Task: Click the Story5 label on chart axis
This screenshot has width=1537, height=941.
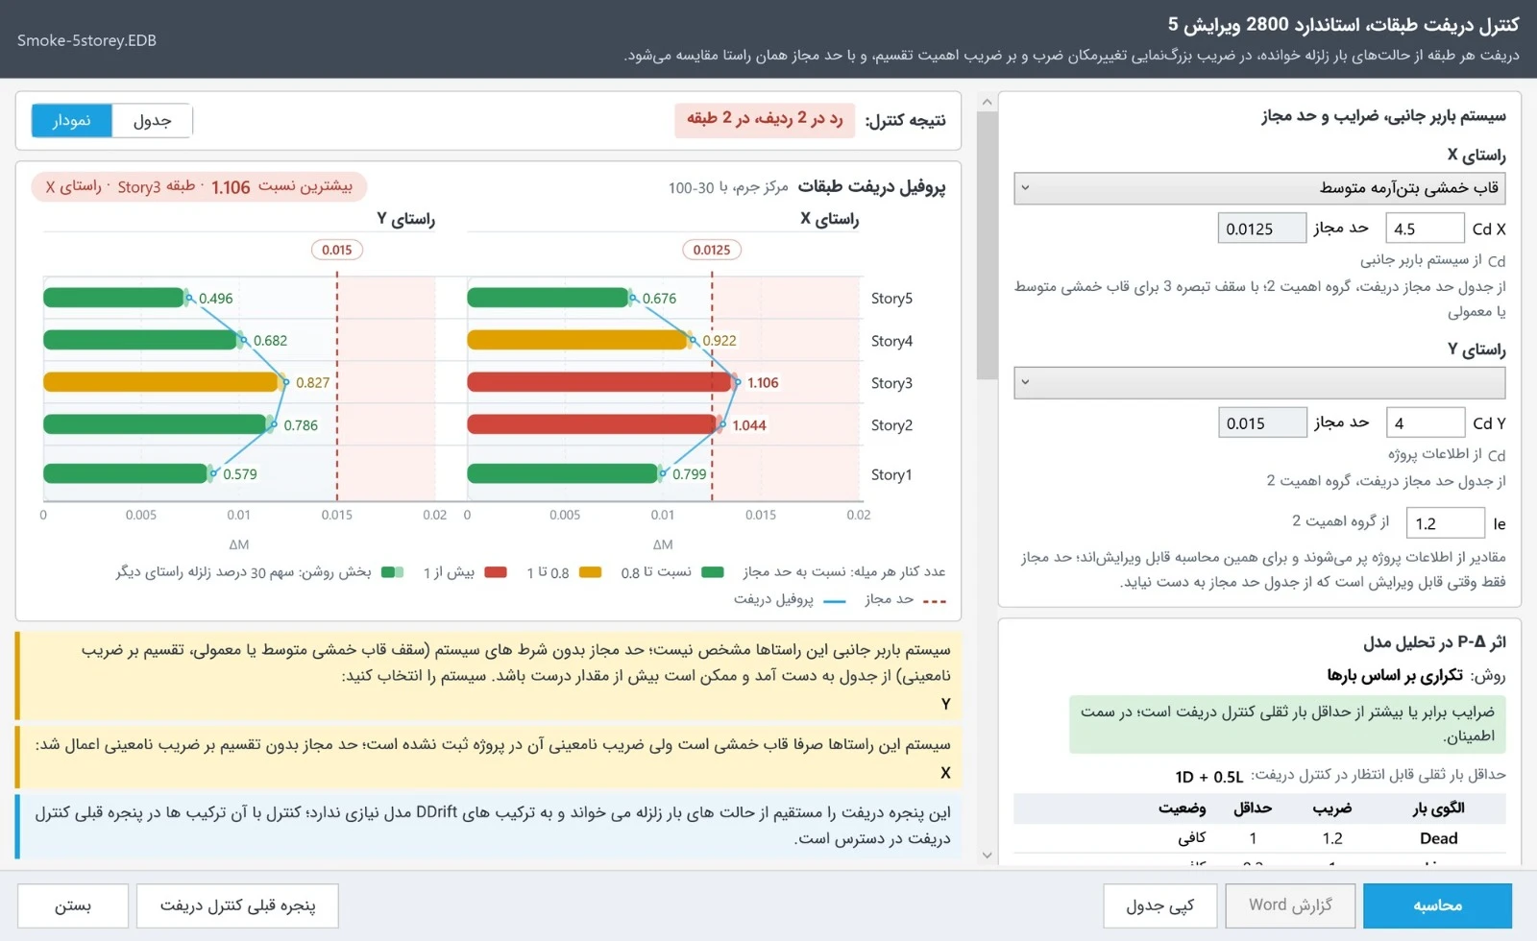Action: tap(891, 298)
